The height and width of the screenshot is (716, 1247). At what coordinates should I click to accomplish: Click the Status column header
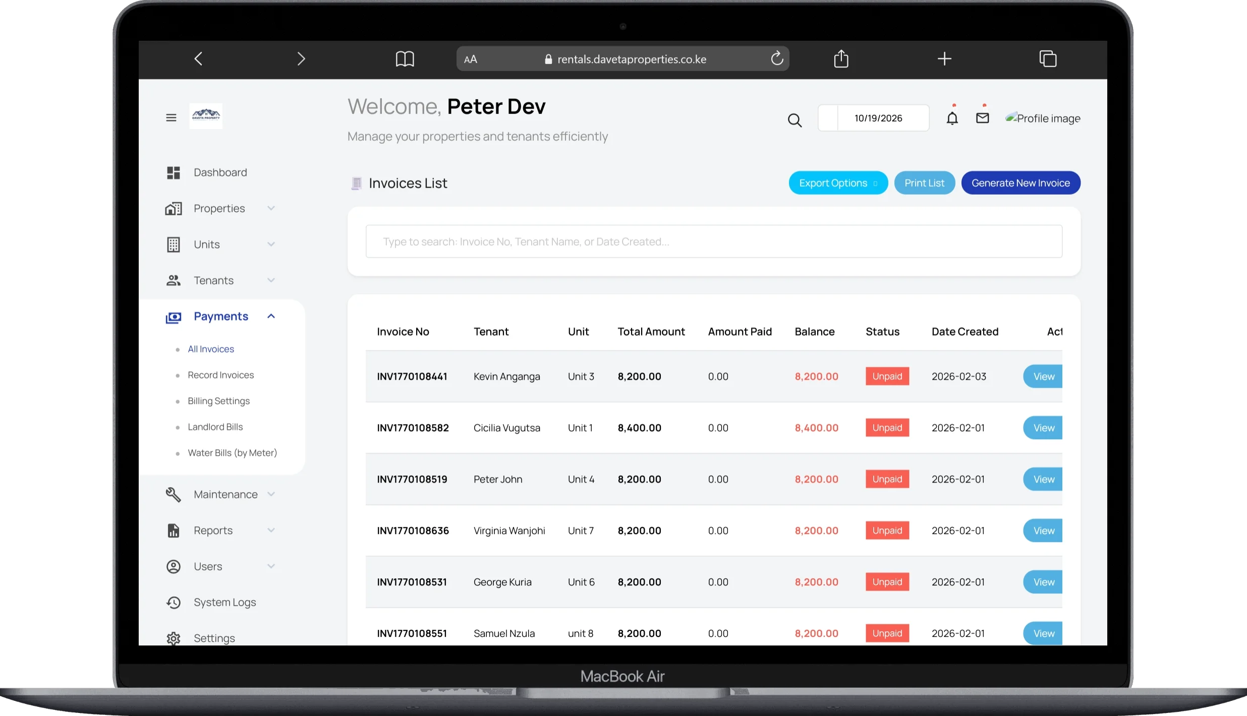(883, 332)
